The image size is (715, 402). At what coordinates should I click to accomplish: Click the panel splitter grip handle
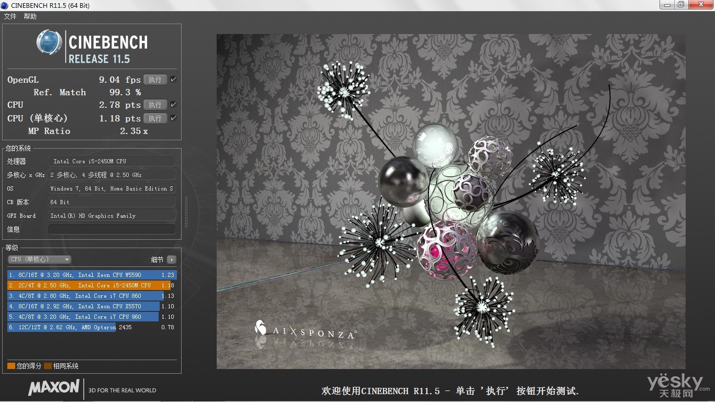[186, 211]
